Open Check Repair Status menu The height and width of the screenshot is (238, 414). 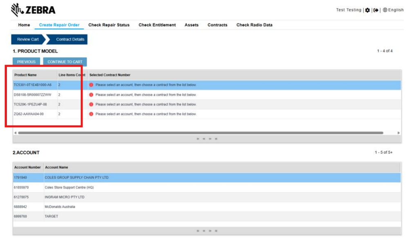point(109,25)
